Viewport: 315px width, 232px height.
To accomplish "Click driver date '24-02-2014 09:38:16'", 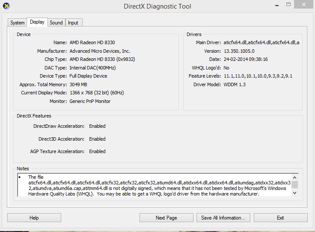I will pos(246,59).
